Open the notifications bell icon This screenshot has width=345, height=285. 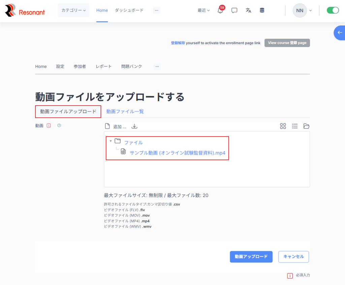[x=220, y=10]
